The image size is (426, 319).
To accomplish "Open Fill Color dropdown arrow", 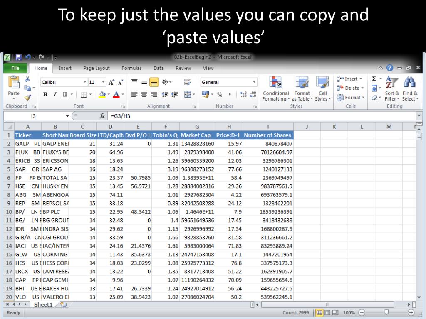I will (109, 94).
